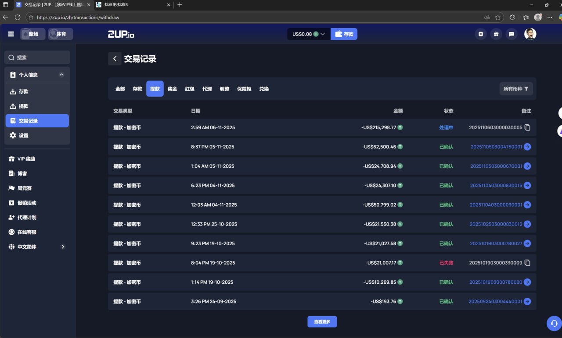This screenshot has width=562, height=338.
Task: Click the wallet card icon in top bar
Action: click(481, 34)
